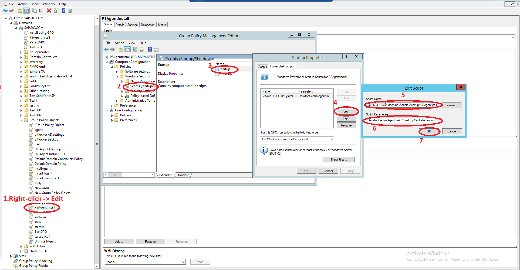The image size is (520, 270).
Task: Collapse Computer Configuration in the Editor tree
Action: [x=107, y=62]
